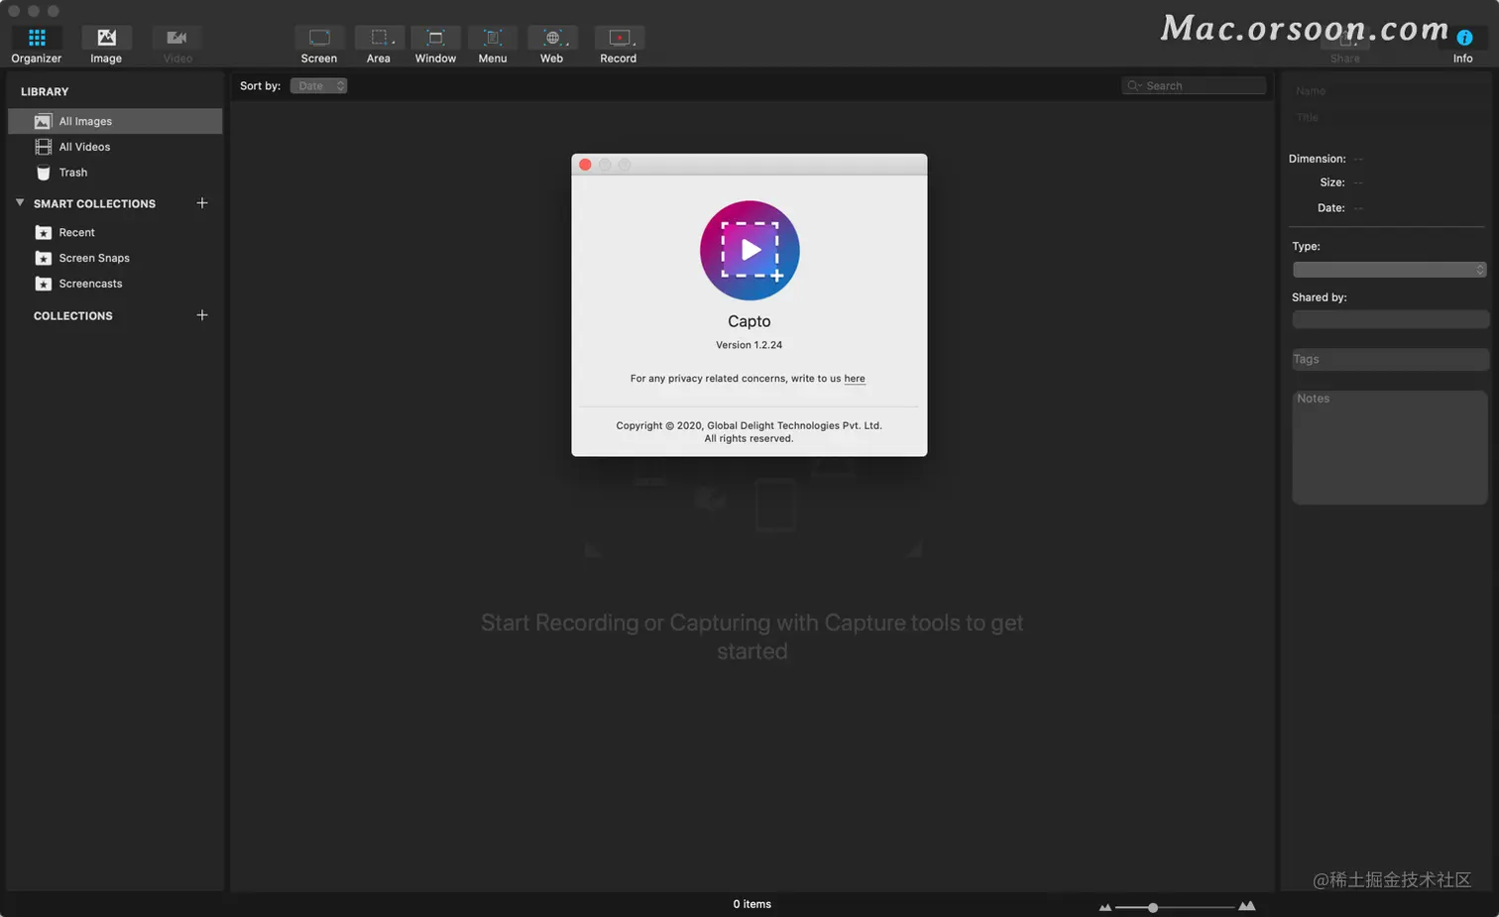Image resolution: width=1499 pixels, height=917 pixels.
Task: Open the Sort by Date dropdown
Action: coord(318,86)
